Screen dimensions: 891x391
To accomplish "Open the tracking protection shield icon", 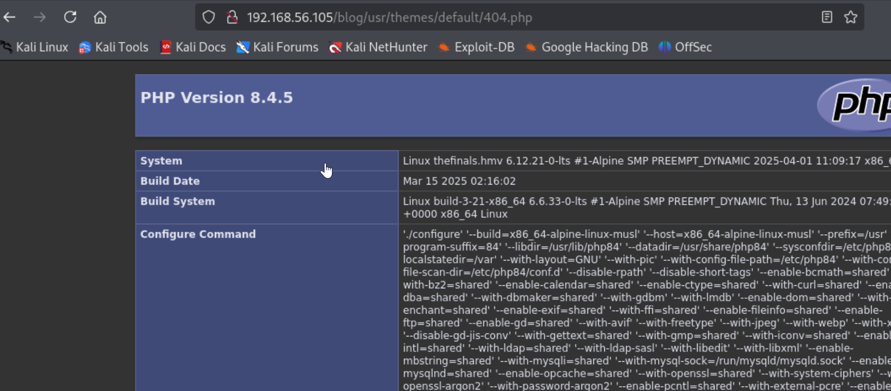I will coord(209,17).
